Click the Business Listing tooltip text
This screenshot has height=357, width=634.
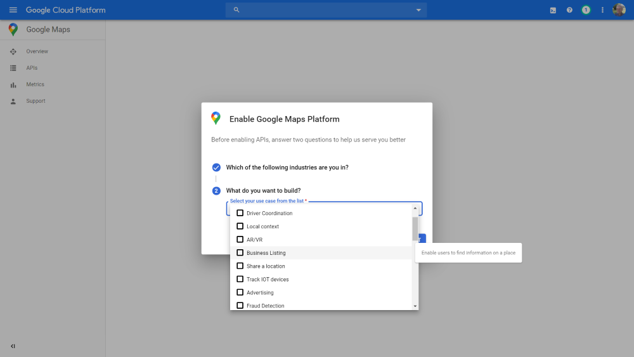click(x=469, y=252)
